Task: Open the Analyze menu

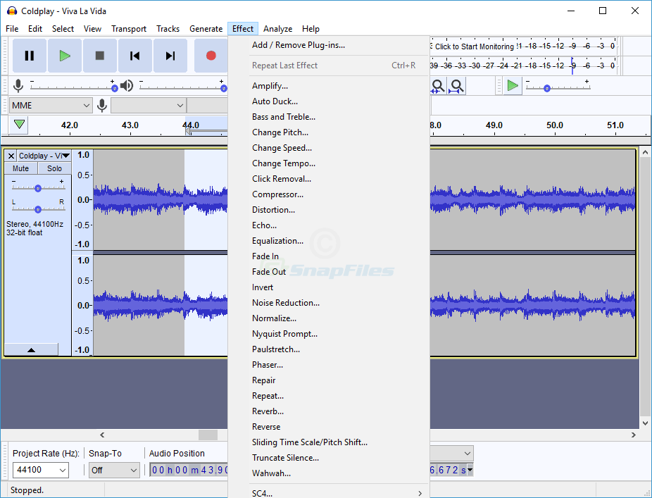Action: (277, 28)
